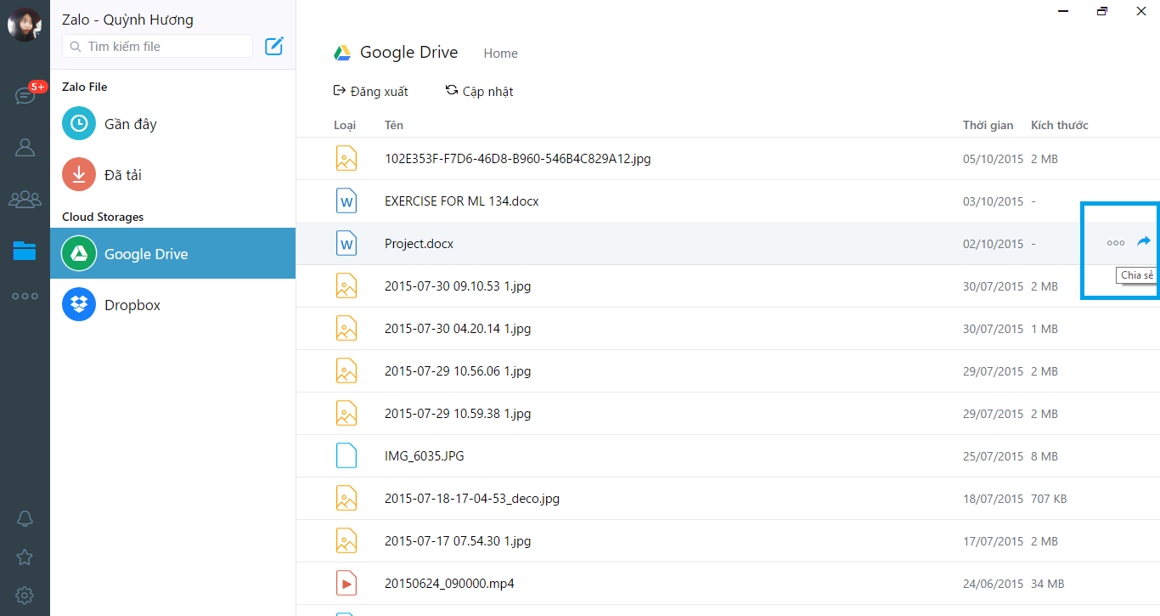This screenshot has width=1160, height=616.
Task: Open the Gần đây recent files section
Action: [x=130, y=124]
